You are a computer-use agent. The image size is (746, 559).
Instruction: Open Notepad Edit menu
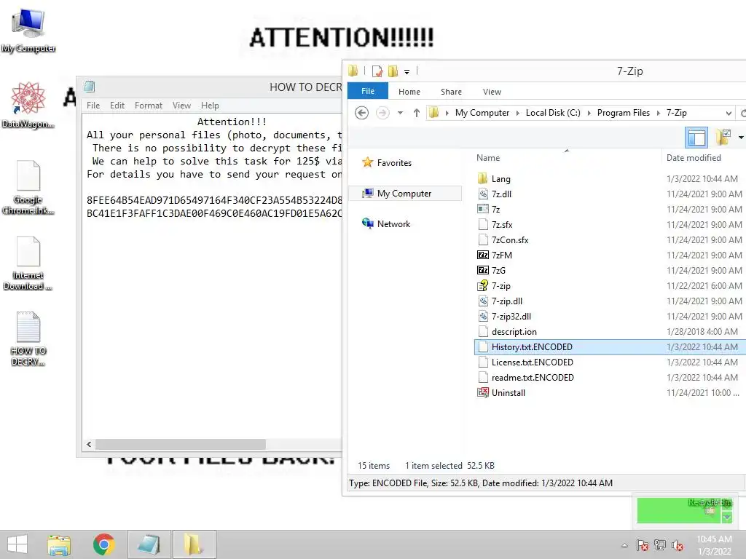pos(117,106)
